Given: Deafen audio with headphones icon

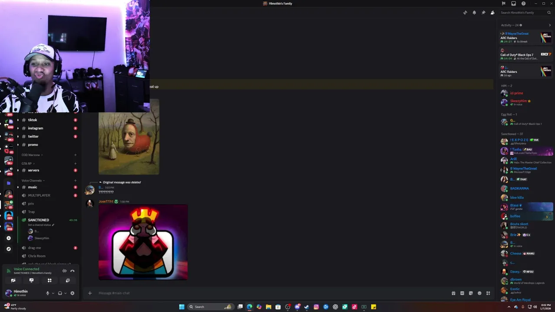Looking at the screenshot, I should (60, 293).
